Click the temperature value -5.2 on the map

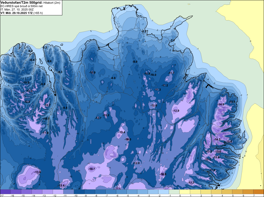coord(144,32)
